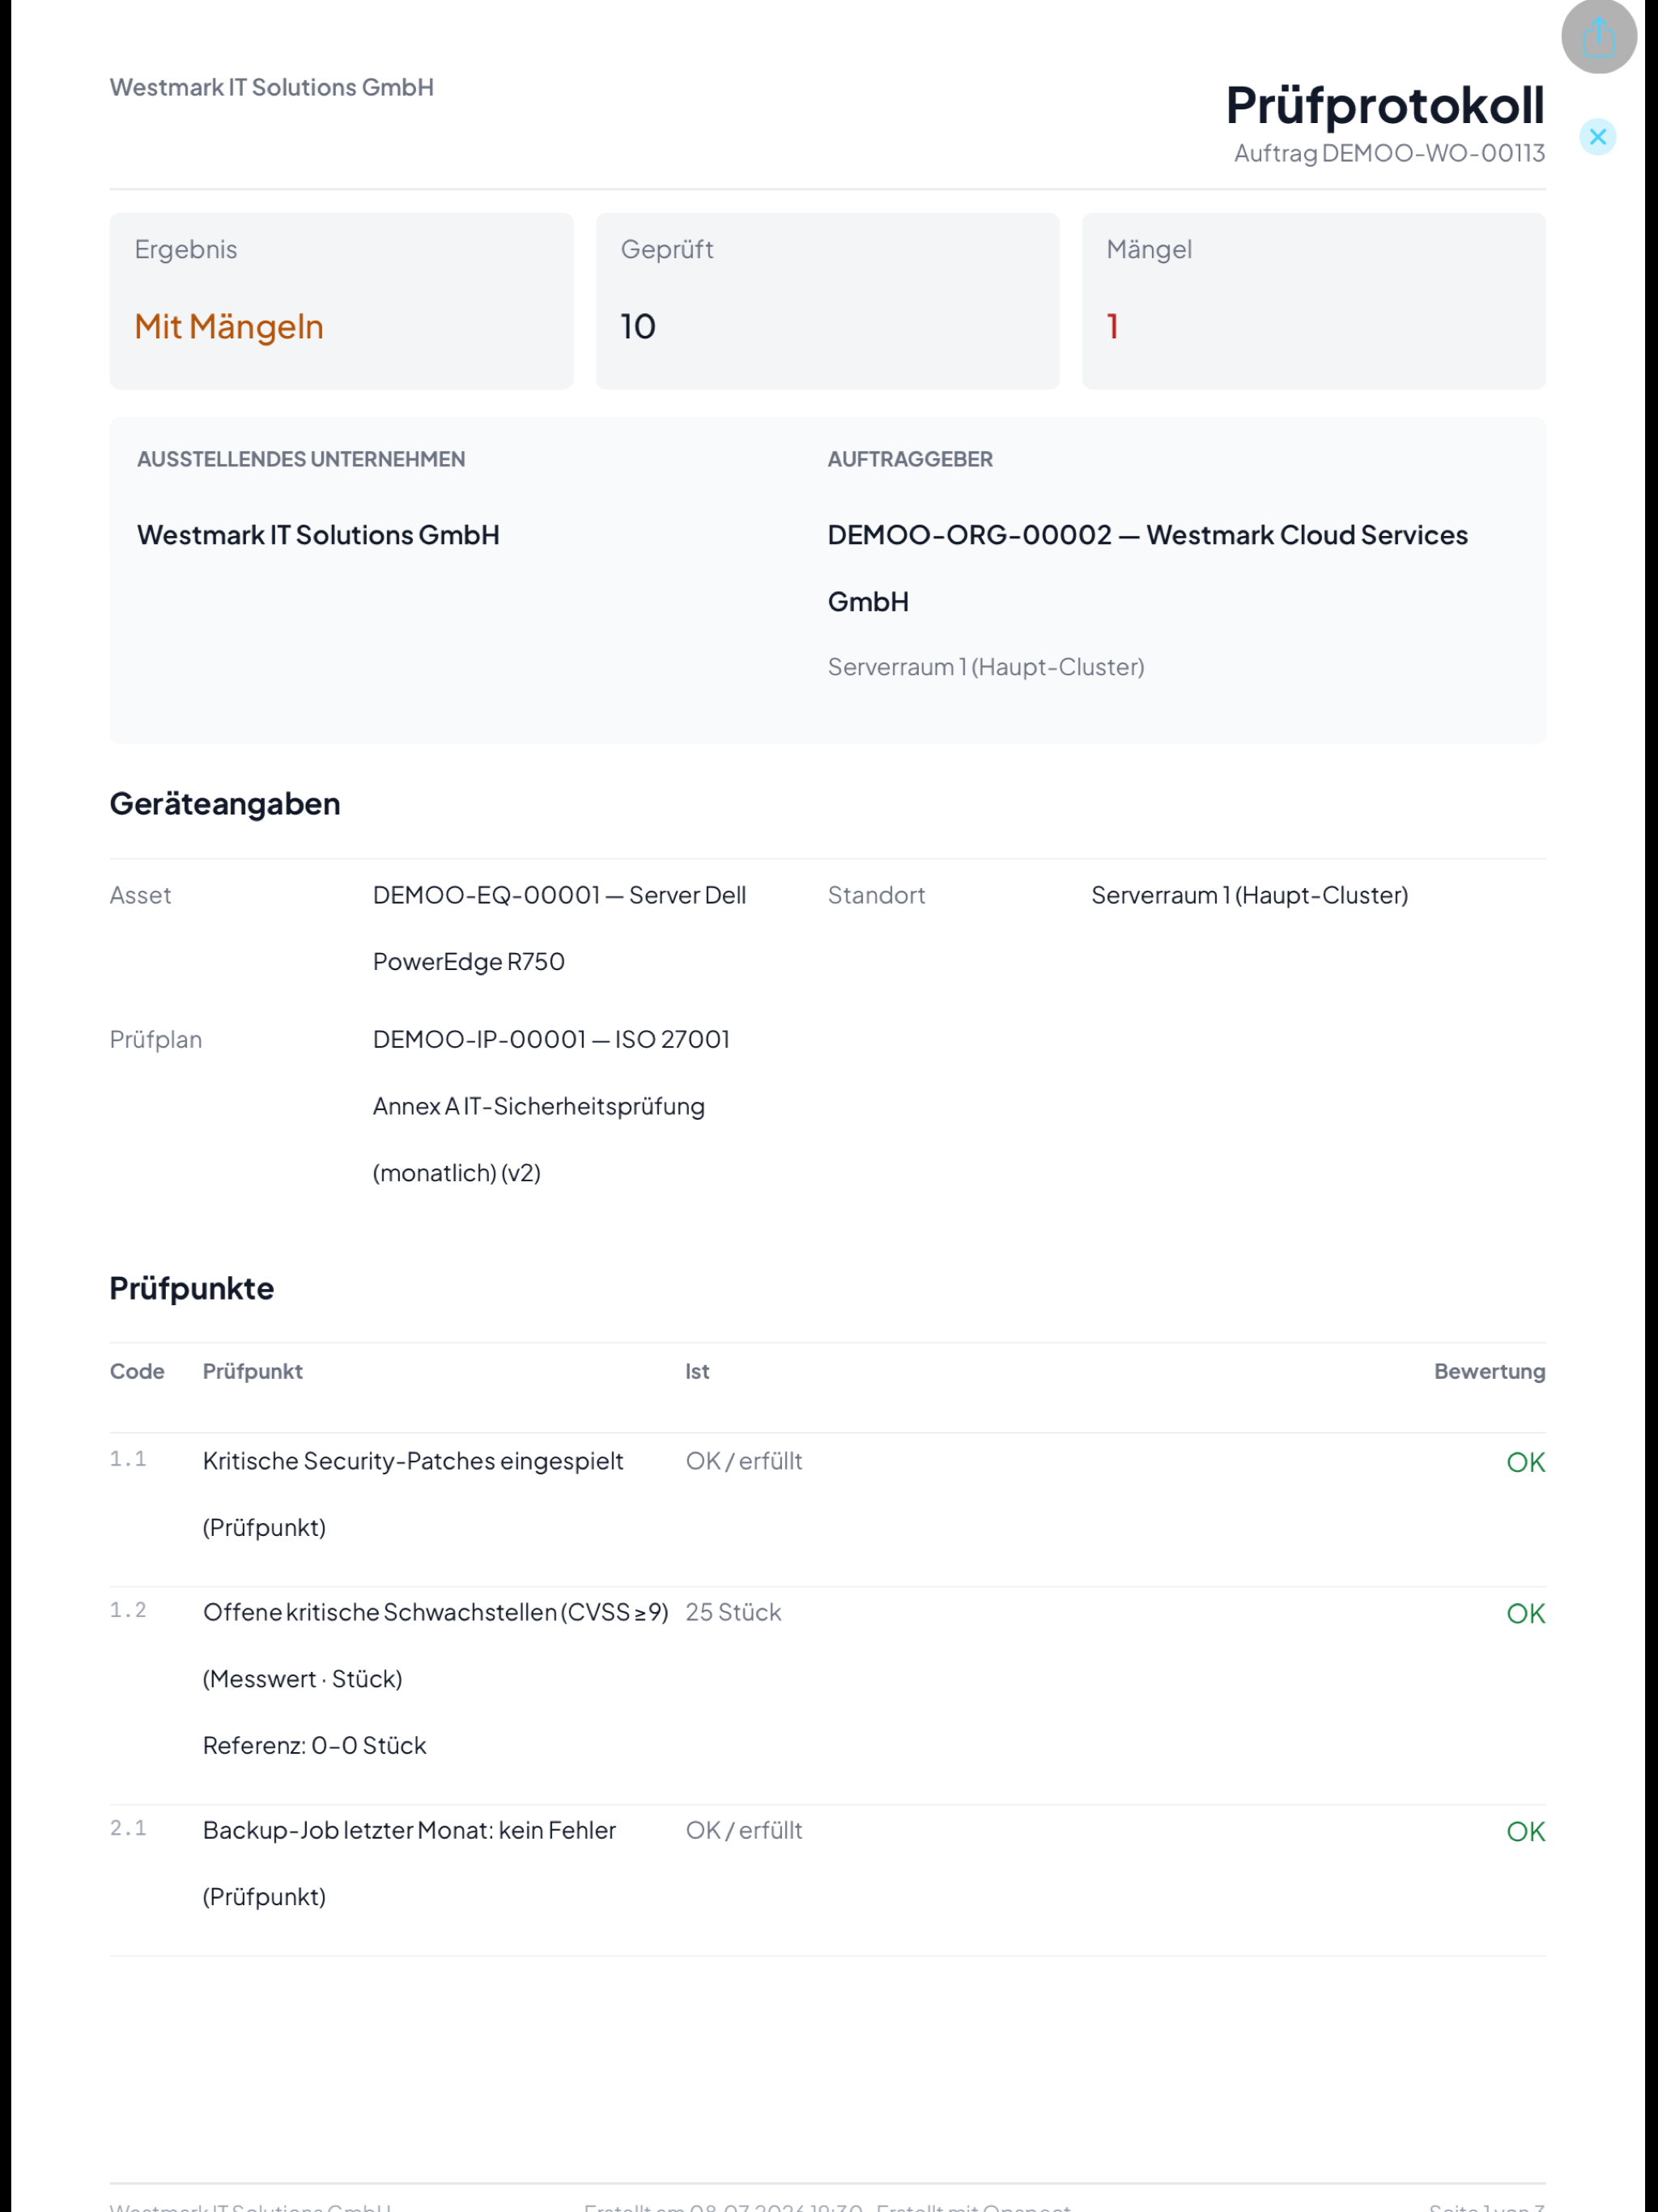The width and height of the screenshot is (1658, 2212).
Task: Select the Ist column header
Action: [697, 1372]
